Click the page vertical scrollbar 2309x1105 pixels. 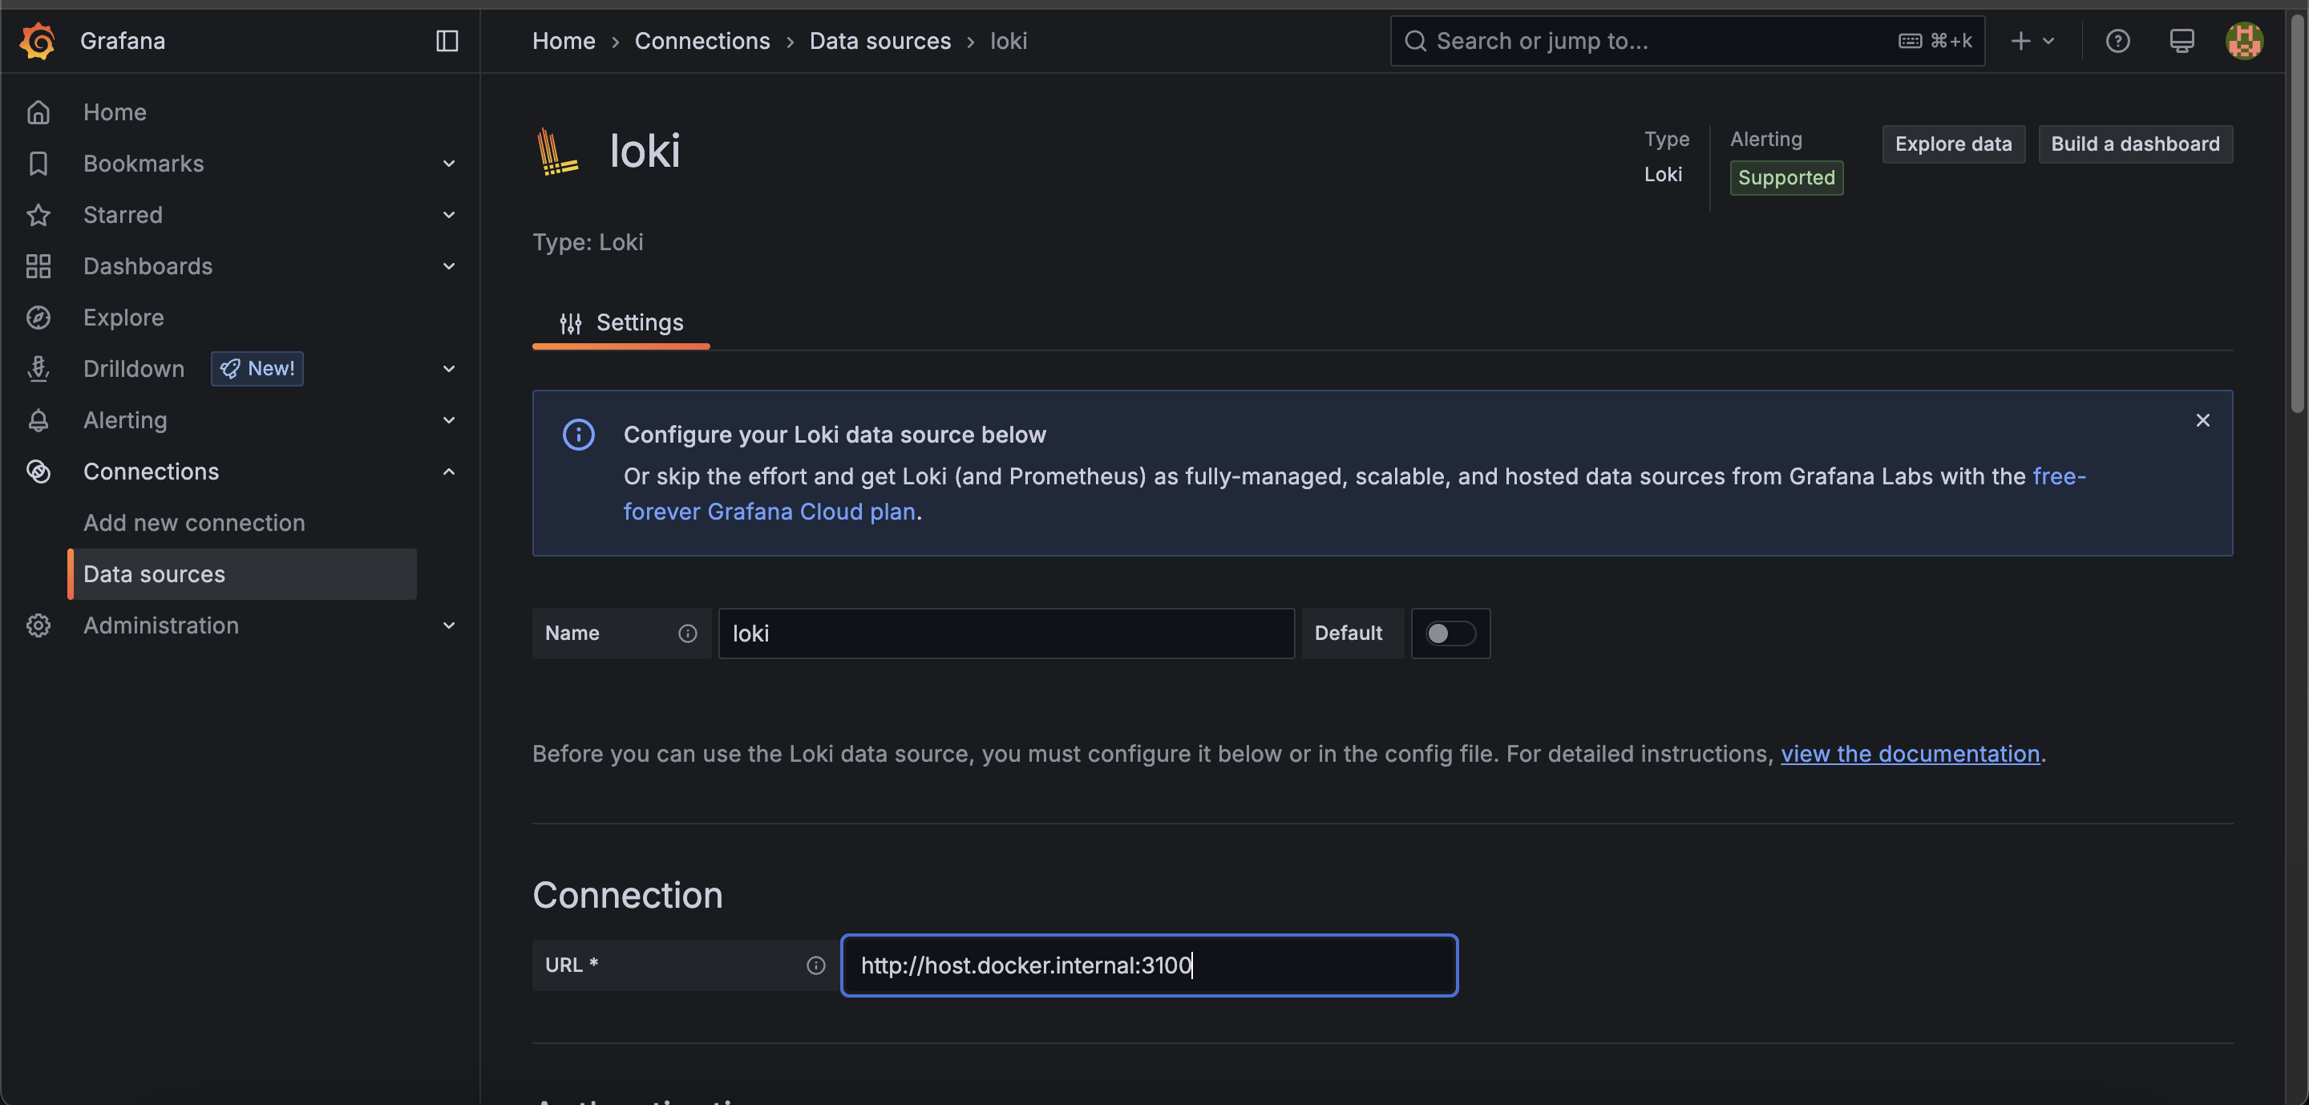[2297, 215]
